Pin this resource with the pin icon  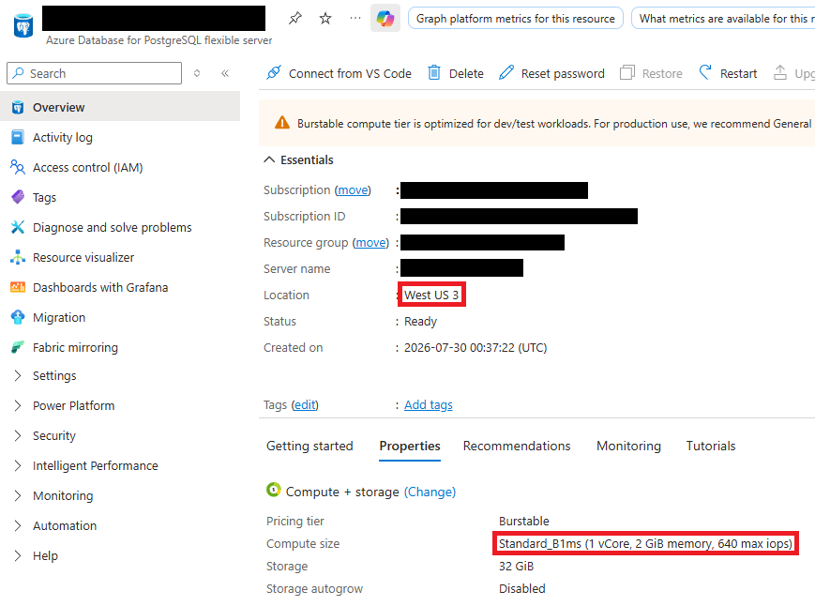[295, 19]
